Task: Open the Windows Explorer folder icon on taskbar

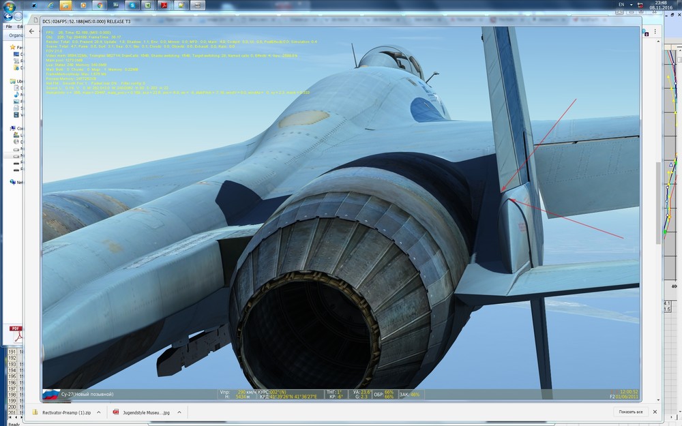Action: [66, 7]
